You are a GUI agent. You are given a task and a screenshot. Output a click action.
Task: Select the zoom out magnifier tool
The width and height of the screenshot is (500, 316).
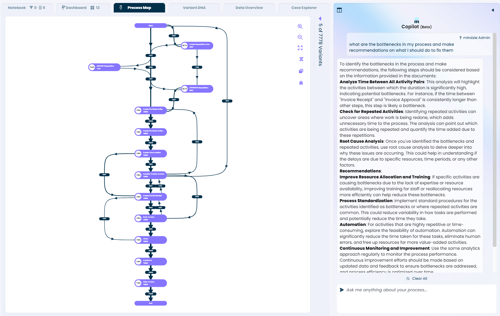tap(300, 37)
